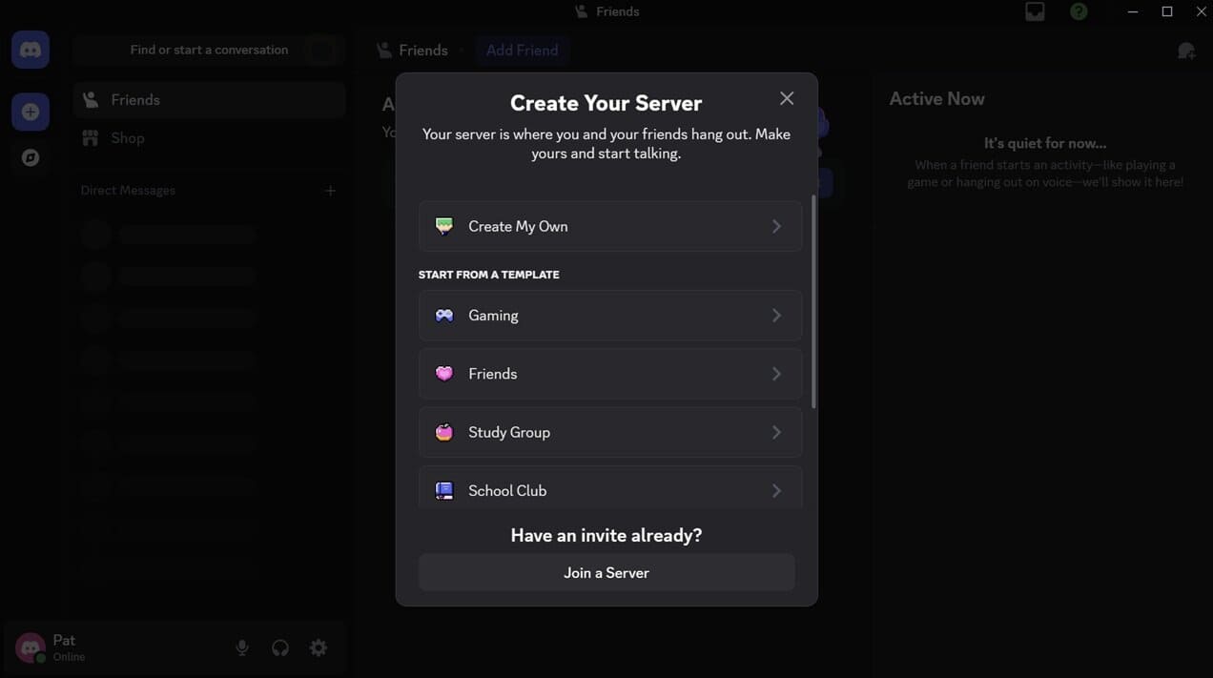Screen dimensions: 1213x678
Task: Click the Join a Server button
Action: coord(606,572)
